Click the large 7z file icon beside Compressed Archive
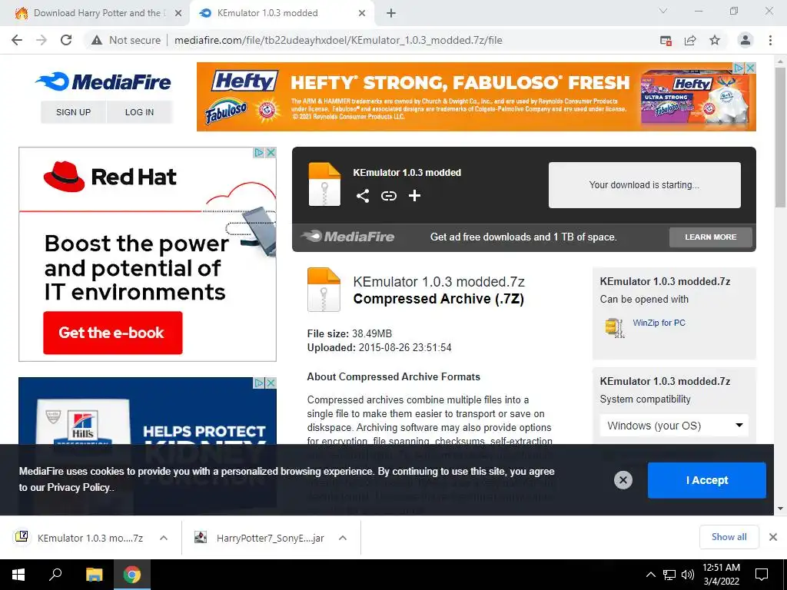 [x=324, y=290]
